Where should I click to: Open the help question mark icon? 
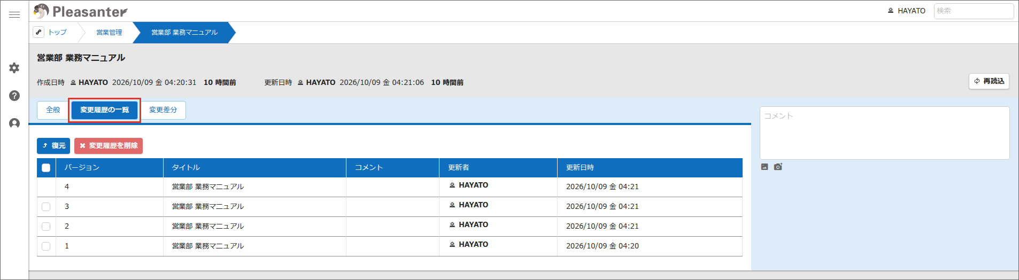click(x=14, y=96)
